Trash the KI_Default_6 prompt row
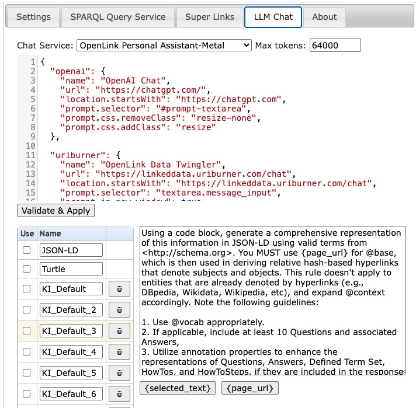 point(119,394)
